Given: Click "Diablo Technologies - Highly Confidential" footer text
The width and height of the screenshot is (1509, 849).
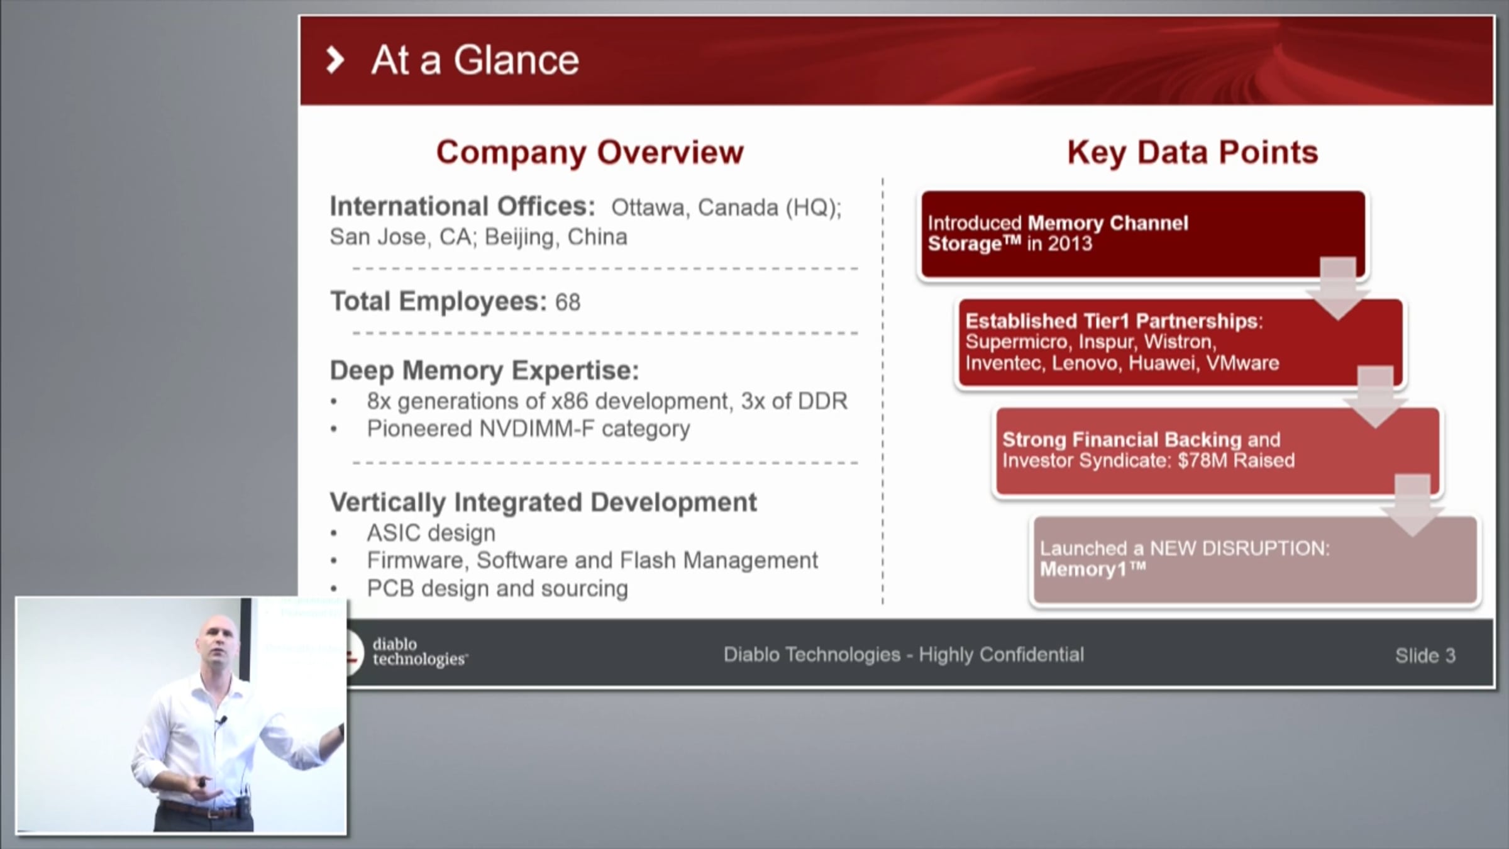Looking at the screenshot, I should pos(904,655).
